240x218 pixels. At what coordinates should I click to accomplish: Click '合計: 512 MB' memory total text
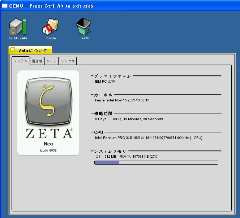[x=106, y=156]
